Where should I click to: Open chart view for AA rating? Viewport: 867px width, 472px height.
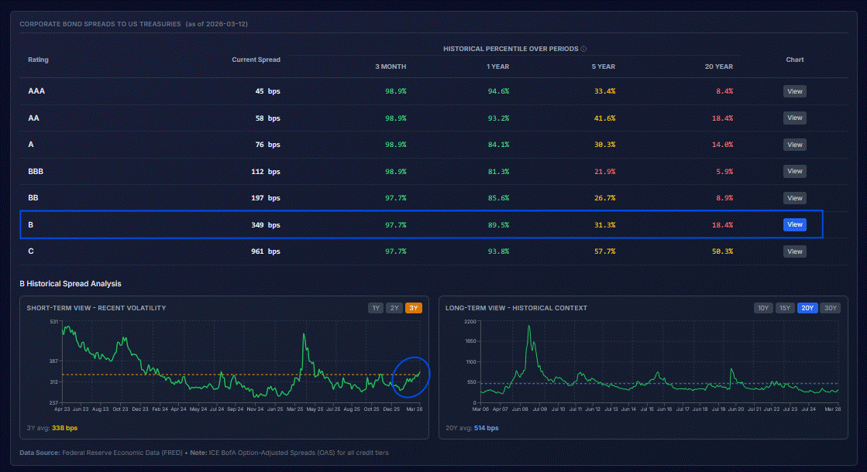794,118
